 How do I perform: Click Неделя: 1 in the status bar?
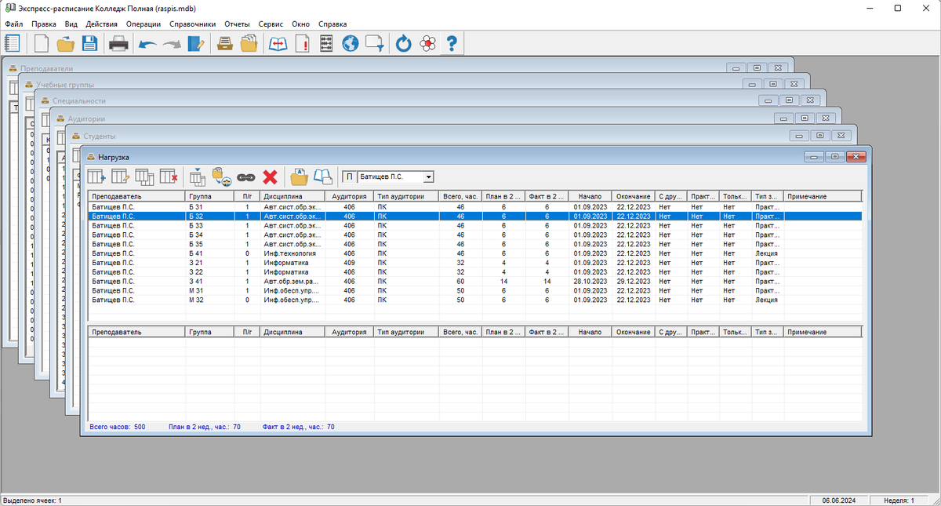click(899, 501)
